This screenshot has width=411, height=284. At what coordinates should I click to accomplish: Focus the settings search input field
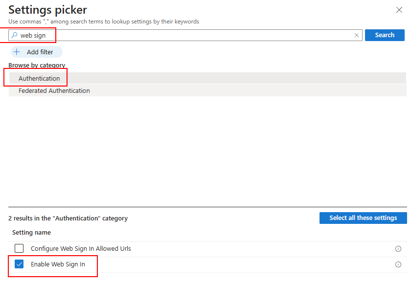185,35
